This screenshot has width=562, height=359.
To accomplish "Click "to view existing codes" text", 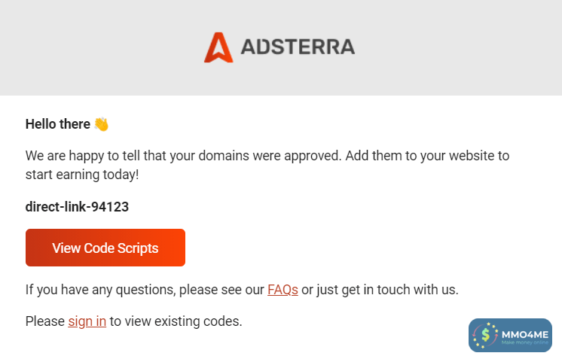I will click(176, 321).
